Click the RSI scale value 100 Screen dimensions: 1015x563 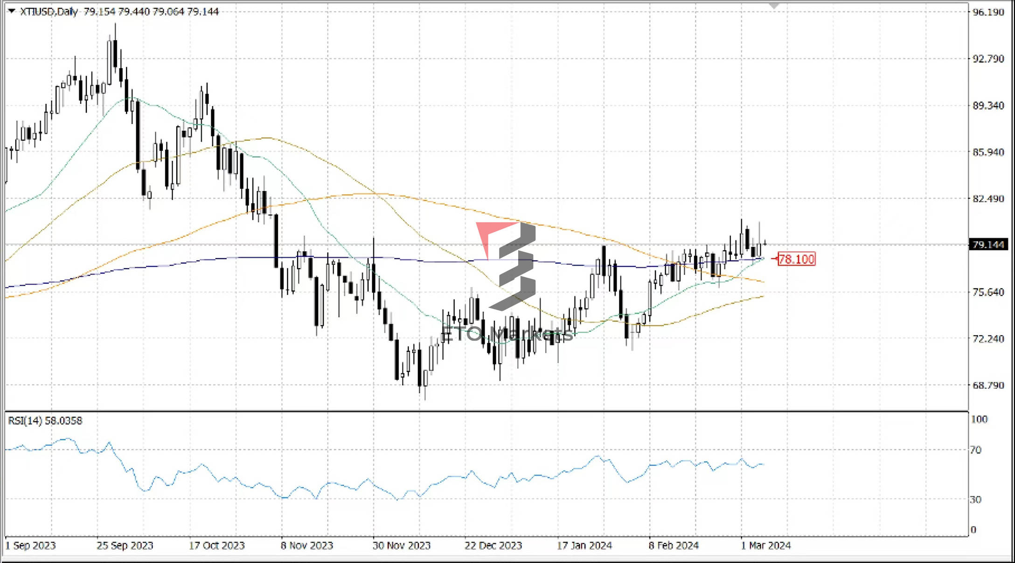[979, 419]
